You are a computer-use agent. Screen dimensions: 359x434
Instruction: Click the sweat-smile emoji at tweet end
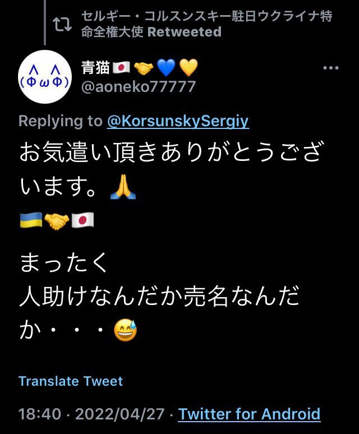click(126, 330)
